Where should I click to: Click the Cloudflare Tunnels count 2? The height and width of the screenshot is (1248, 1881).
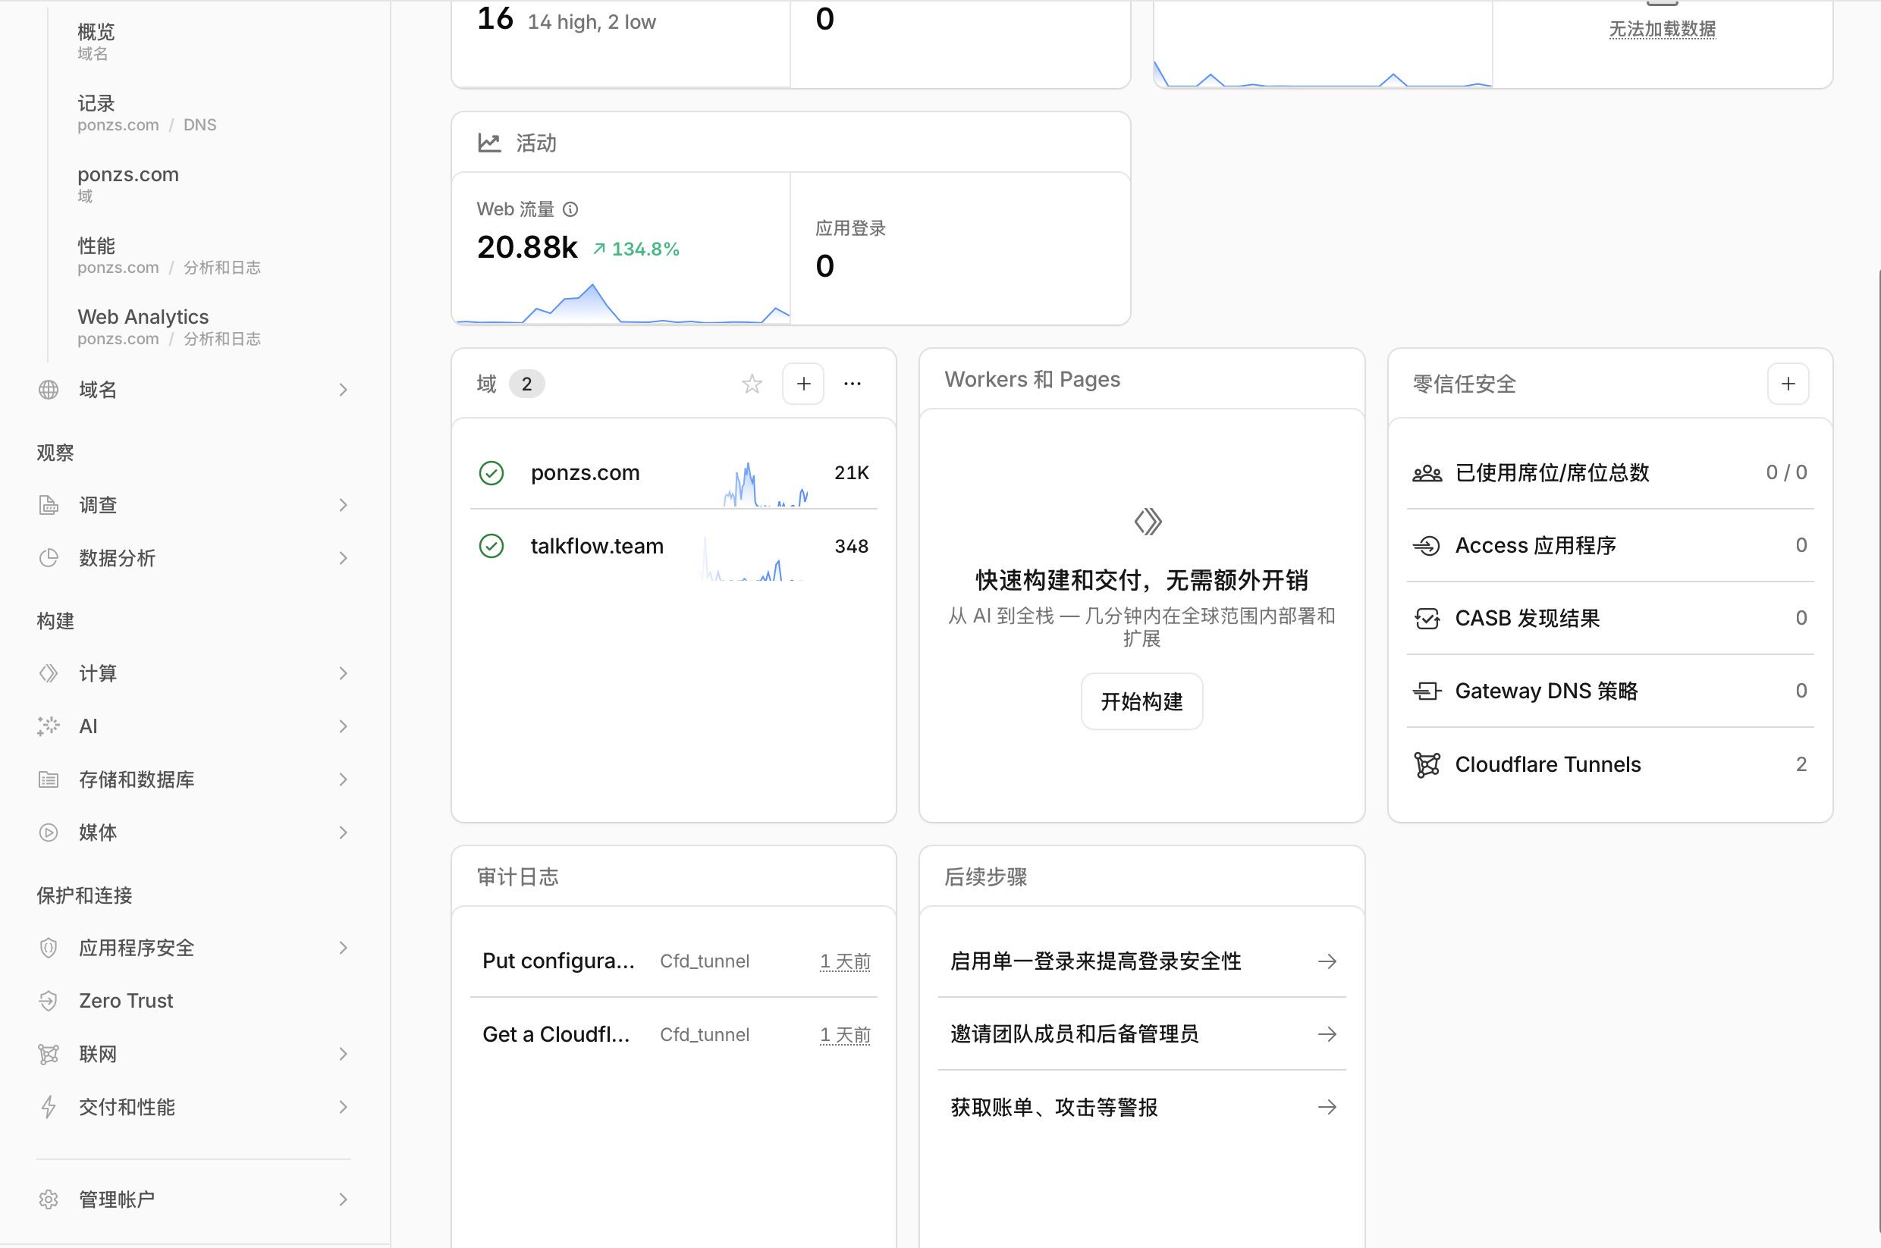pos(1801,764)
